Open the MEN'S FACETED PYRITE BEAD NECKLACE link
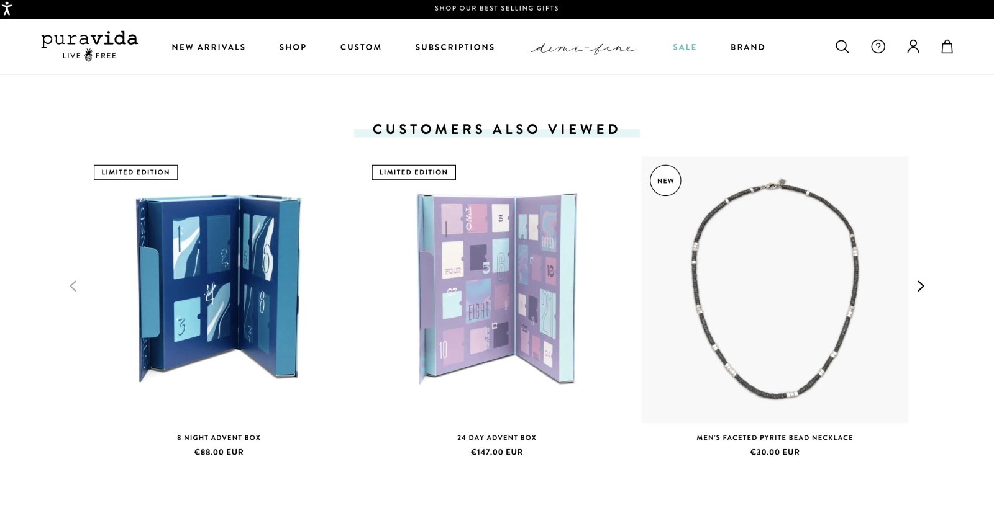Screen dimensions: 994x508 775,437
